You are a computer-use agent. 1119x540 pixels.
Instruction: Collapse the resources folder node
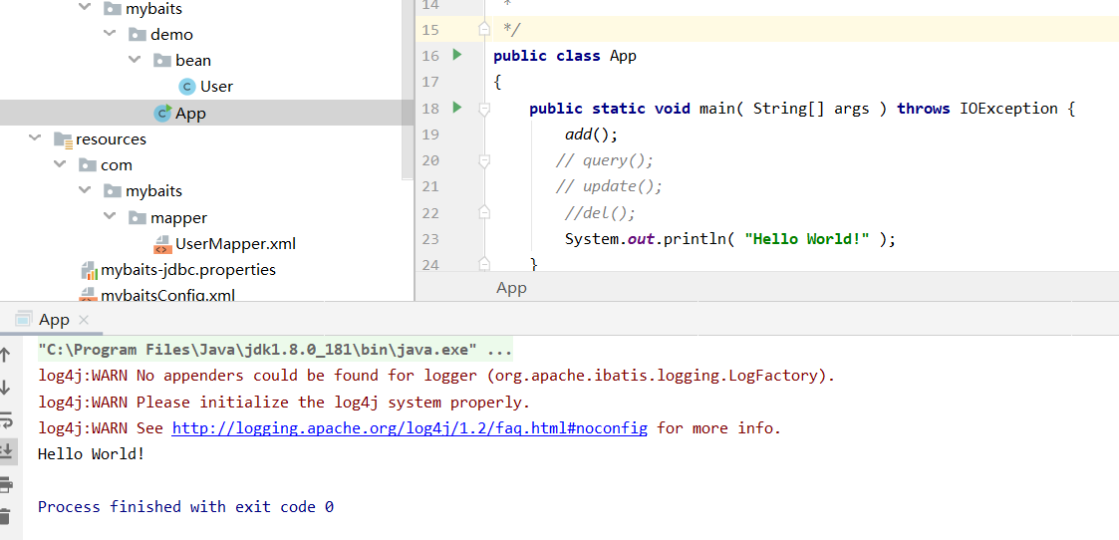(34, 137)
